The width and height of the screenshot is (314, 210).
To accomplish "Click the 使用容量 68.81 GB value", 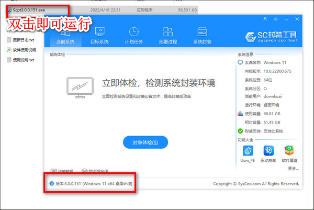I will click(272, 114).
